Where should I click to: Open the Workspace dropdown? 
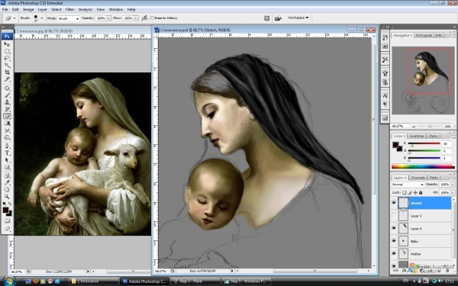pyautogui.click(x=298, y=18)
